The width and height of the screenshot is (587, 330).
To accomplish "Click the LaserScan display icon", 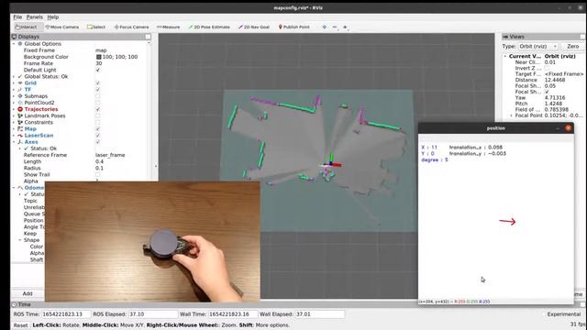I will coord(20,136).
